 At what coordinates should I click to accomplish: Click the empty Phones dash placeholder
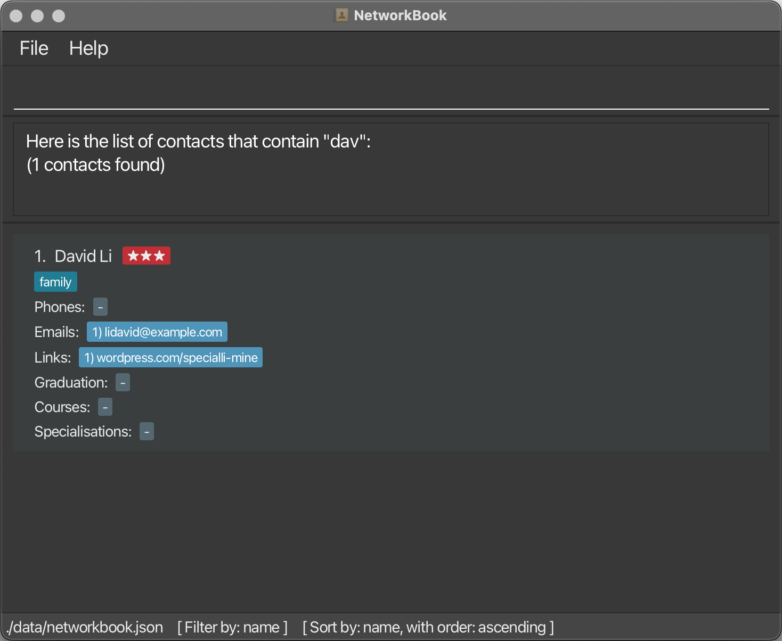[x=100, y=307]
